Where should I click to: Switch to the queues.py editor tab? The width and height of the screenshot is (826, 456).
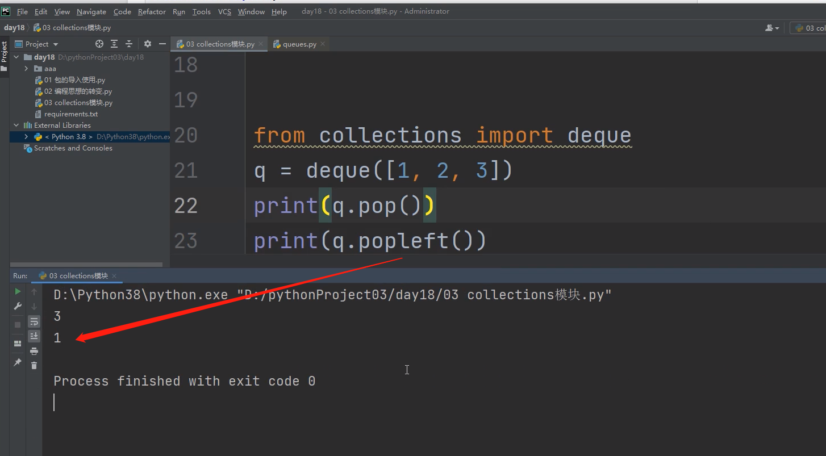(x=299, y=44)
